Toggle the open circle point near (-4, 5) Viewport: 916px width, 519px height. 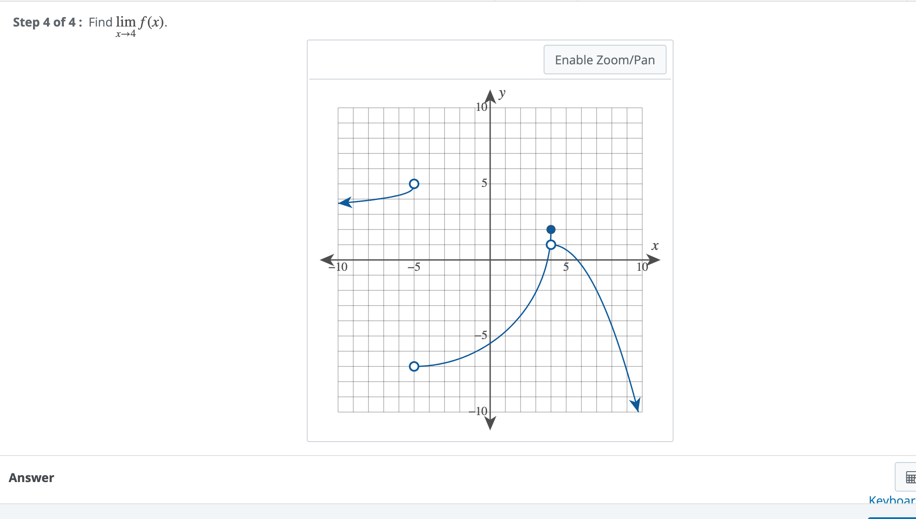pyautogui.click(x=414, y=184)
